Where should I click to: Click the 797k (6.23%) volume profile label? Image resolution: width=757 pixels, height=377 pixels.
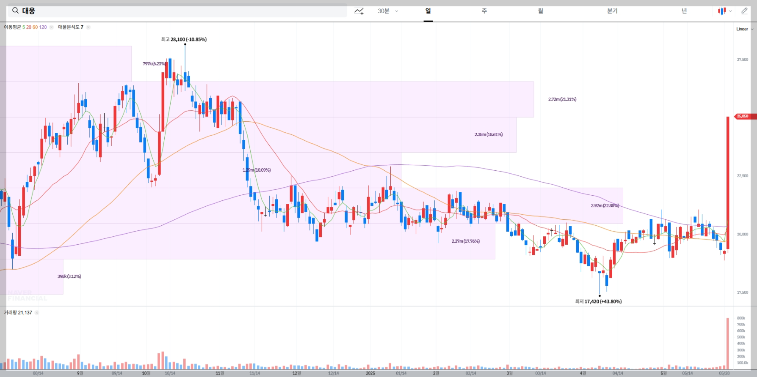[x=154, y=64]
